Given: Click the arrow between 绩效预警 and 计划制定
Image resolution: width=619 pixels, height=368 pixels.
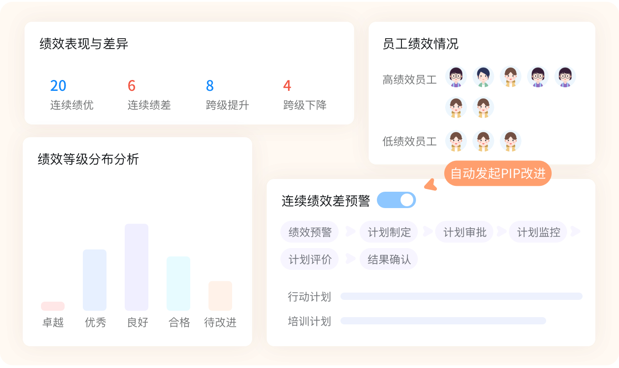Looking at the screenshot, I should [x=350, y=232].
